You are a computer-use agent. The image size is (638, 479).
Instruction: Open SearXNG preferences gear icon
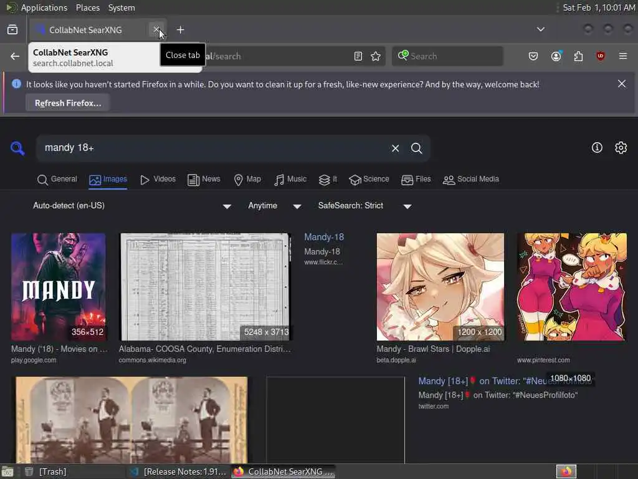pyautogui.click(x=621, y=147)
